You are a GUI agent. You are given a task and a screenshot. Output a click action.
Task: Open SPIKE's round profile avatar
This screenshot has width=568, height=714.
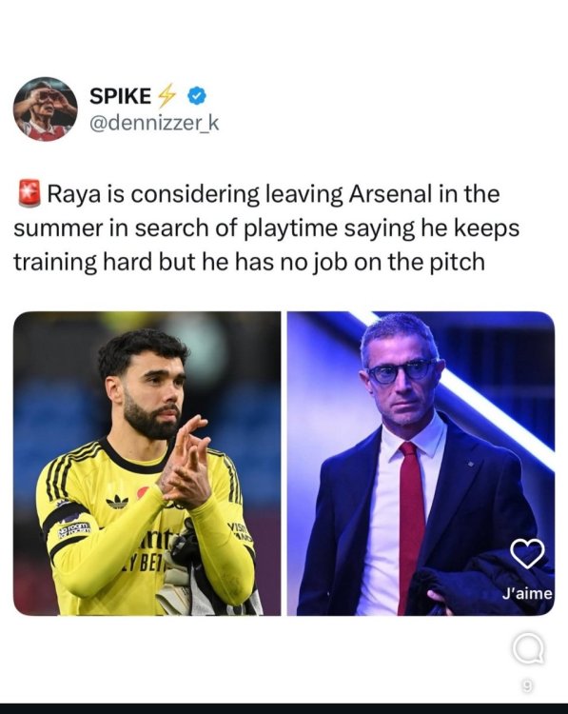click(x=45, y=109)
